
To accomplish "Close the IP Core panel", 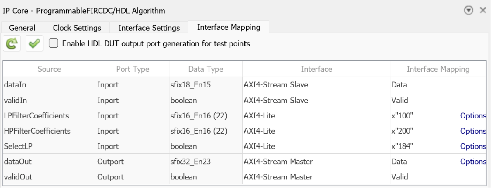I will pyautogui.click(x=482, y=11).
